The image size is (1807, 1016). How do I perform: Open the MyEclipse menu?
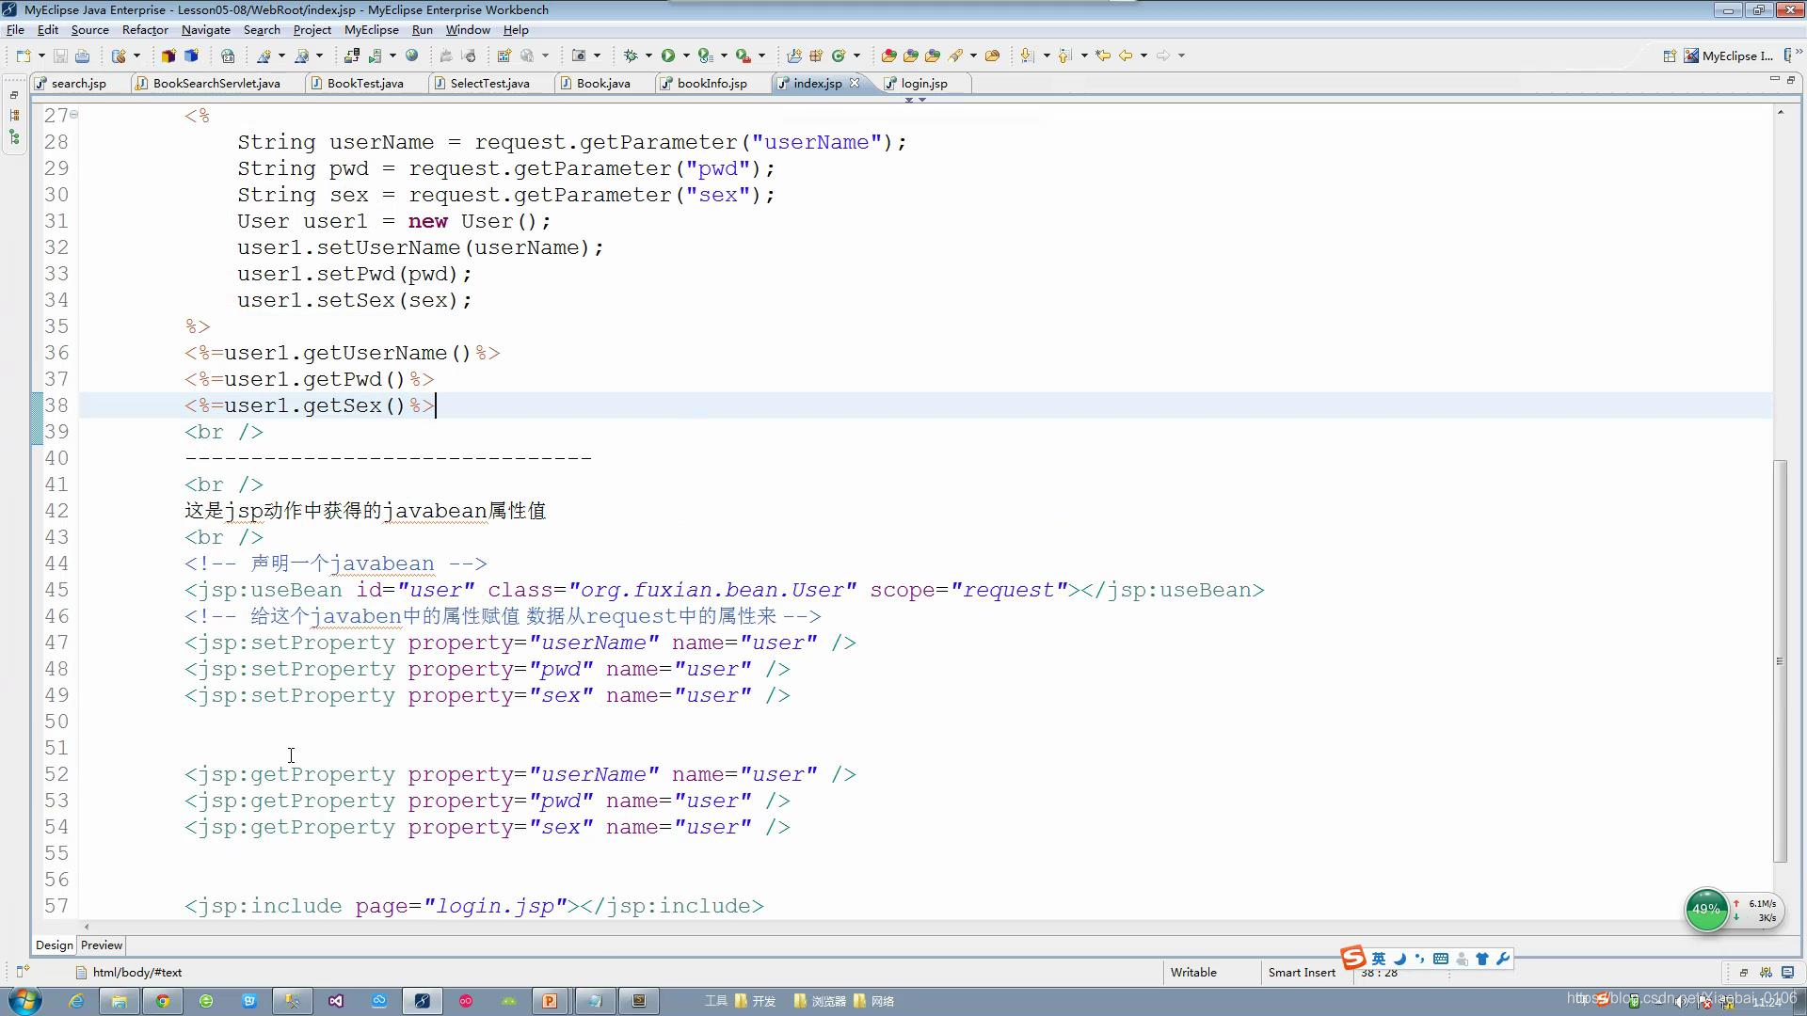372,30
